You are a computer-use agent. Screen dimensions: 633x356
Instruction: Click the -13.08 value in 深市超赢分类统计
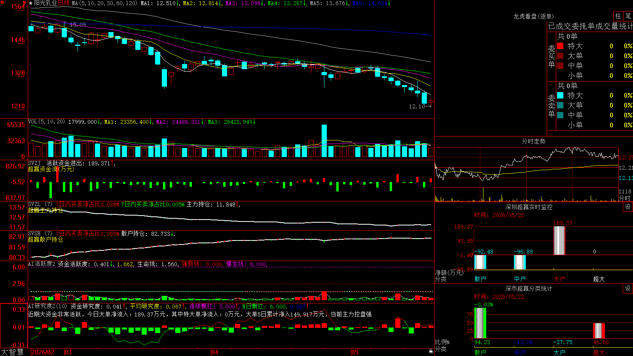(523, 342)
